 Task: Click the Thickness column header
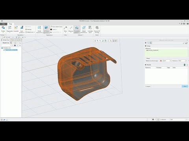pyautogui.click(x=159, y=68)
